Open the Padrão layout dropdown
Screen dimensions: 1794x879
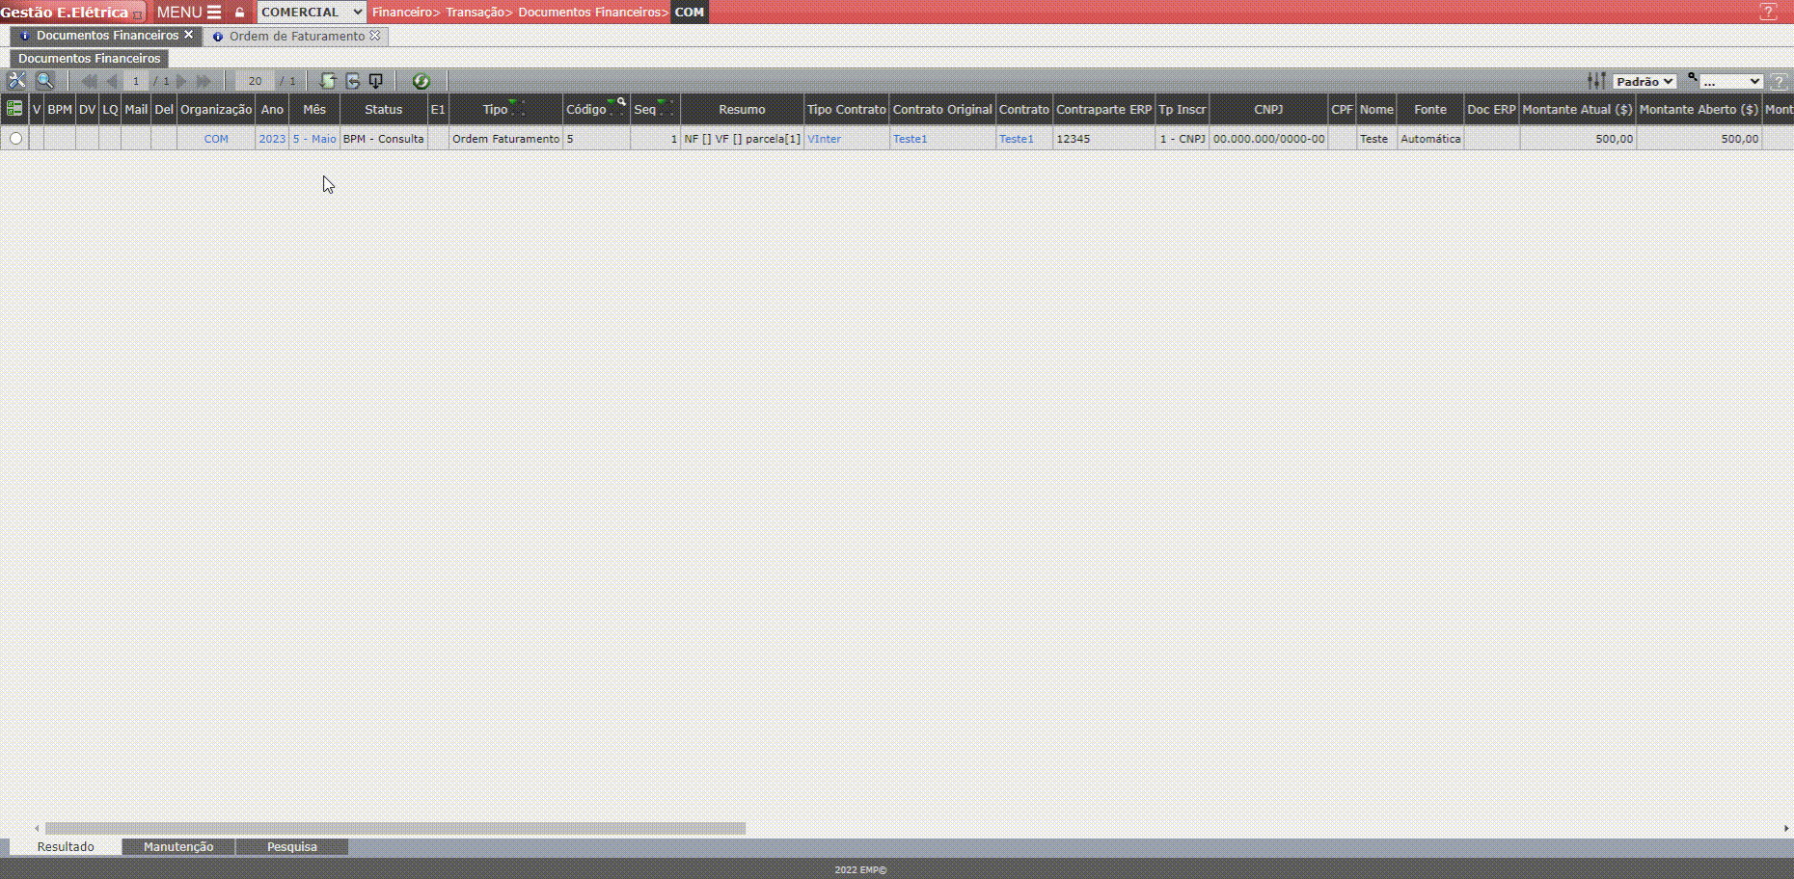(1644, 82)
